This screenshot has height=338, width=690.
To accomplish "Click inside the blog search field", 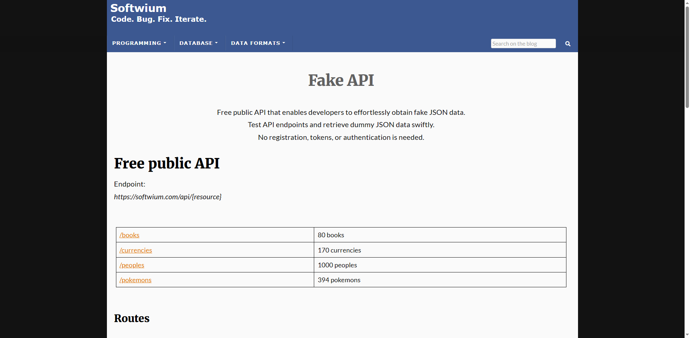I will (x=523, y=43).
